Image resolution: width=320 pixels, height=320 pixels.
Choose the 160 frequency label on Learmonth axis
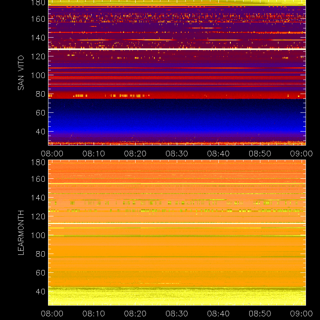point(38,179)
